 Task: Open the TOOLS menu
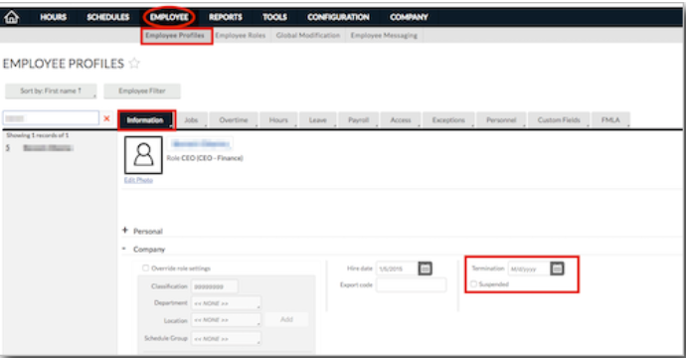tap(274, 17)
